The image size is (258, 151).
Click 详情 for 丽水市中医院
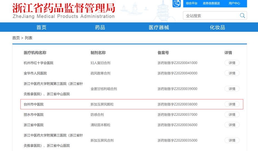(232, 115)
